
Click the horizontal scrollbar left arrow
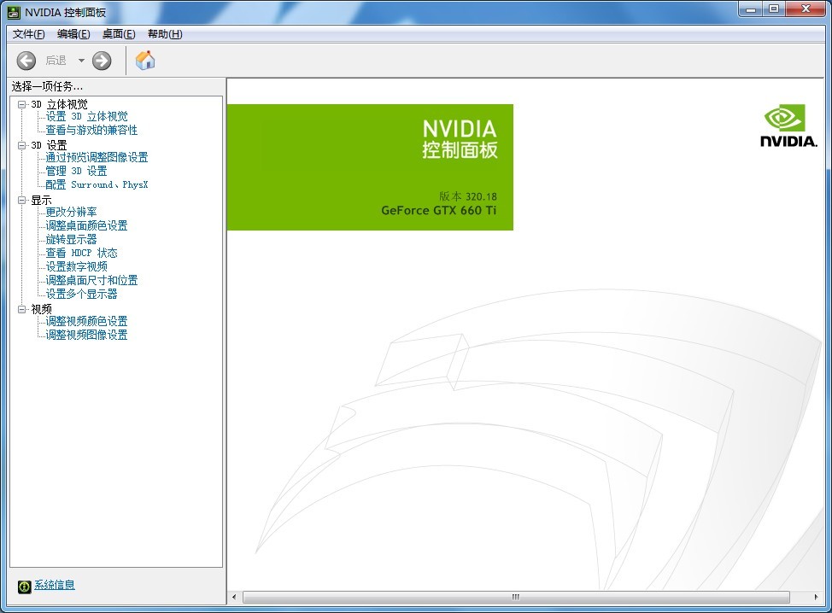point(234,597)
